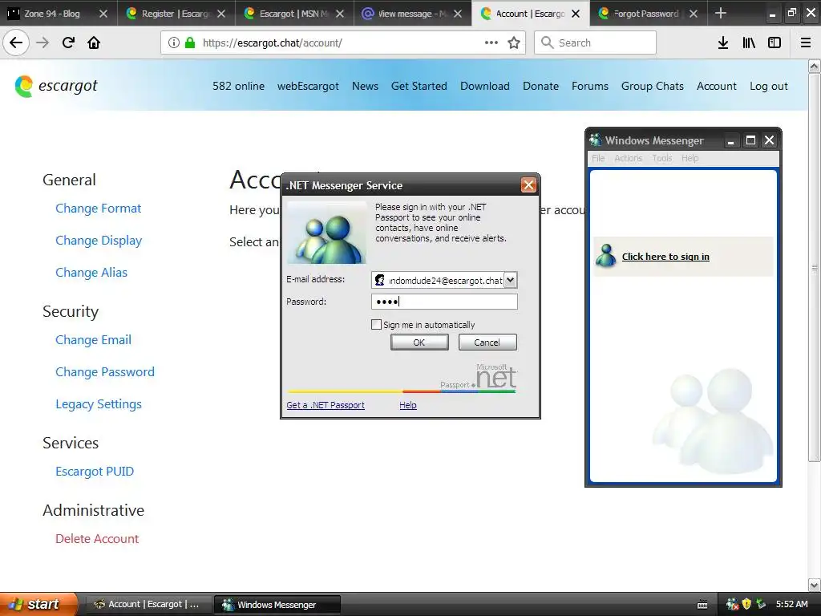The height and width of the screenshot is (616, 821).
Task: Open the File menu in Windows Messenger
Action: [x=598, y=158]
